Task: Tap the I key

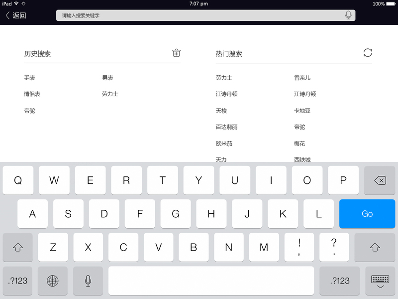Action: (271, 180)
